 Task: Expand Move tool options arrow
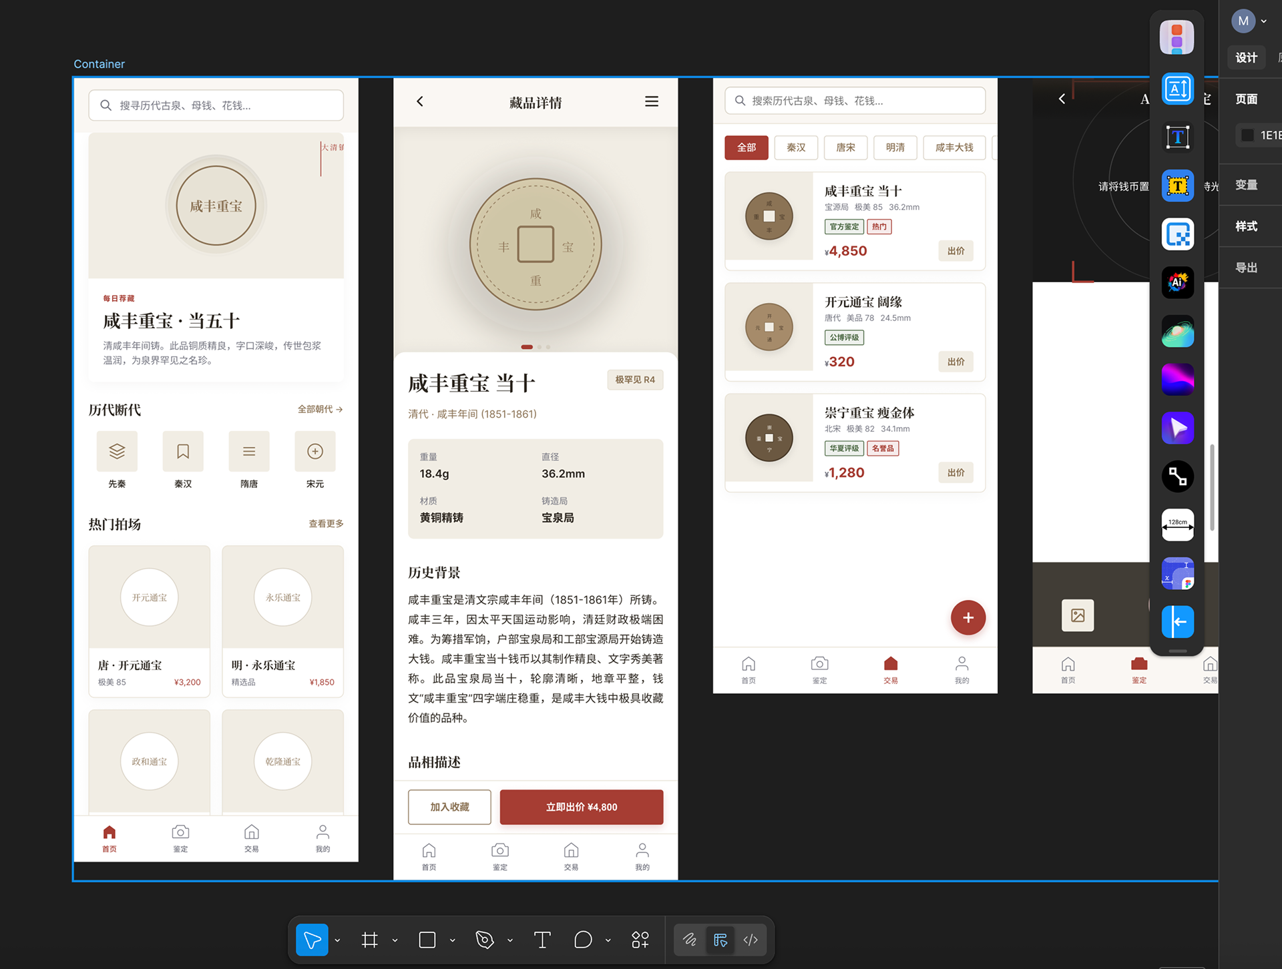pos(337,940)
